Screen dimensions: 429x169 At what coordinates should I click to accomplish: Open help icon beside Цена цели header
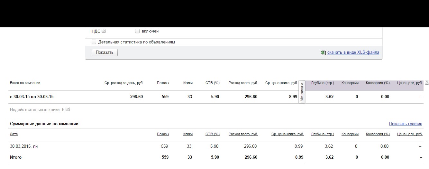click(427, 83)
